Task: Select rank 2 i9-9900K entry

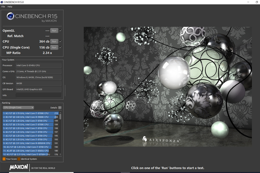Action: 31,117
